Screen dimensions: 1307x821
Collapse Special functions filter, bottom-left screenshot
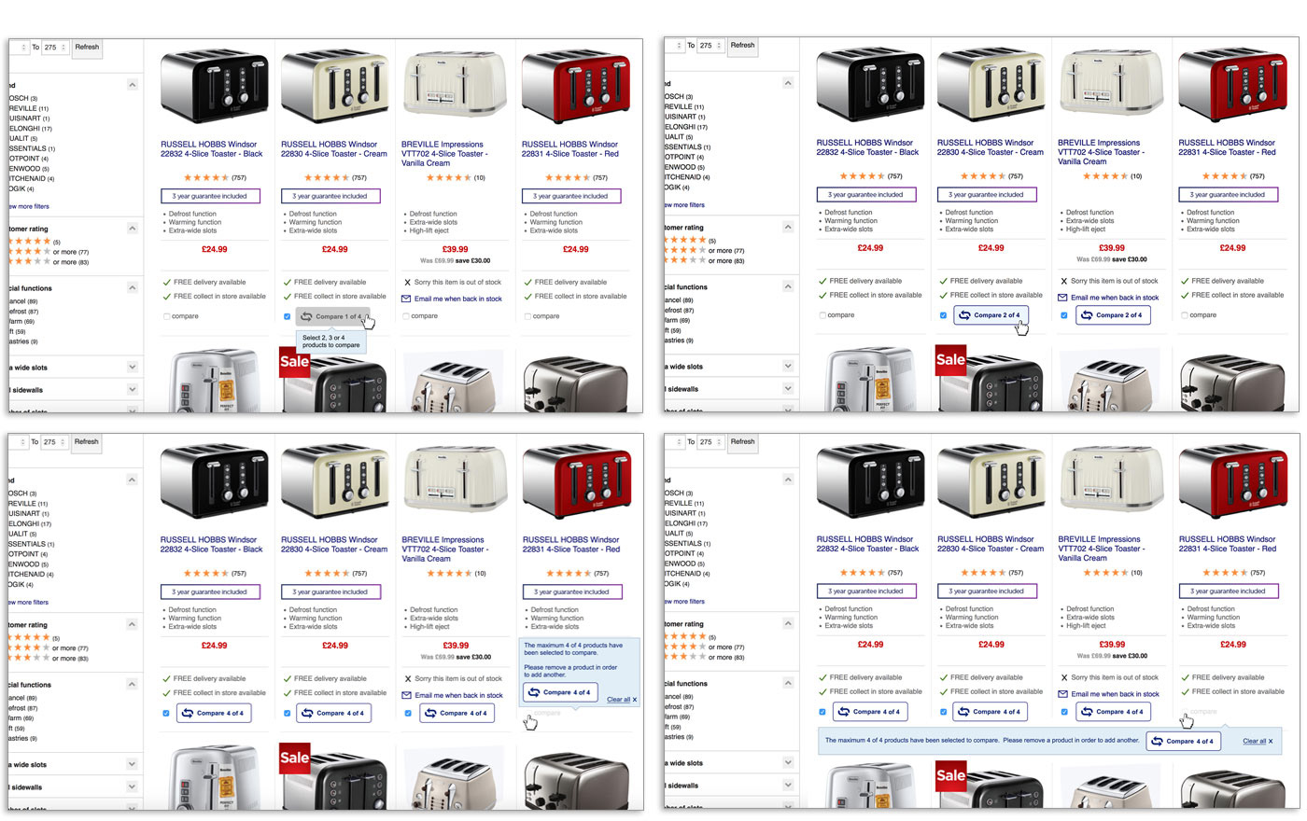click(133, 685)
